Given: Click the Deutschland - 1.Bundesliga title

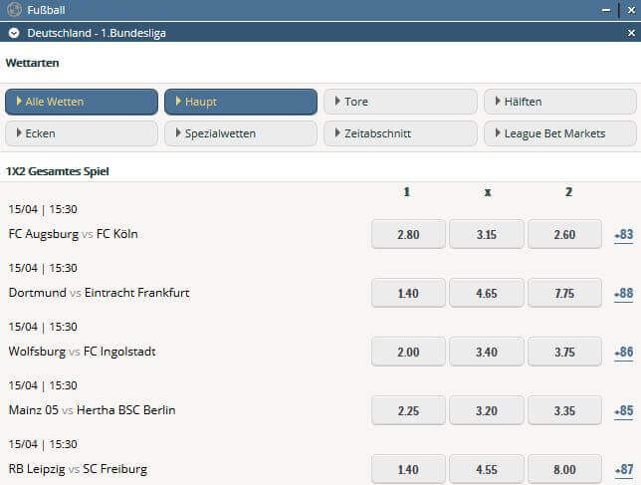Looking at the screenshot, I should [x=97, y=33].
